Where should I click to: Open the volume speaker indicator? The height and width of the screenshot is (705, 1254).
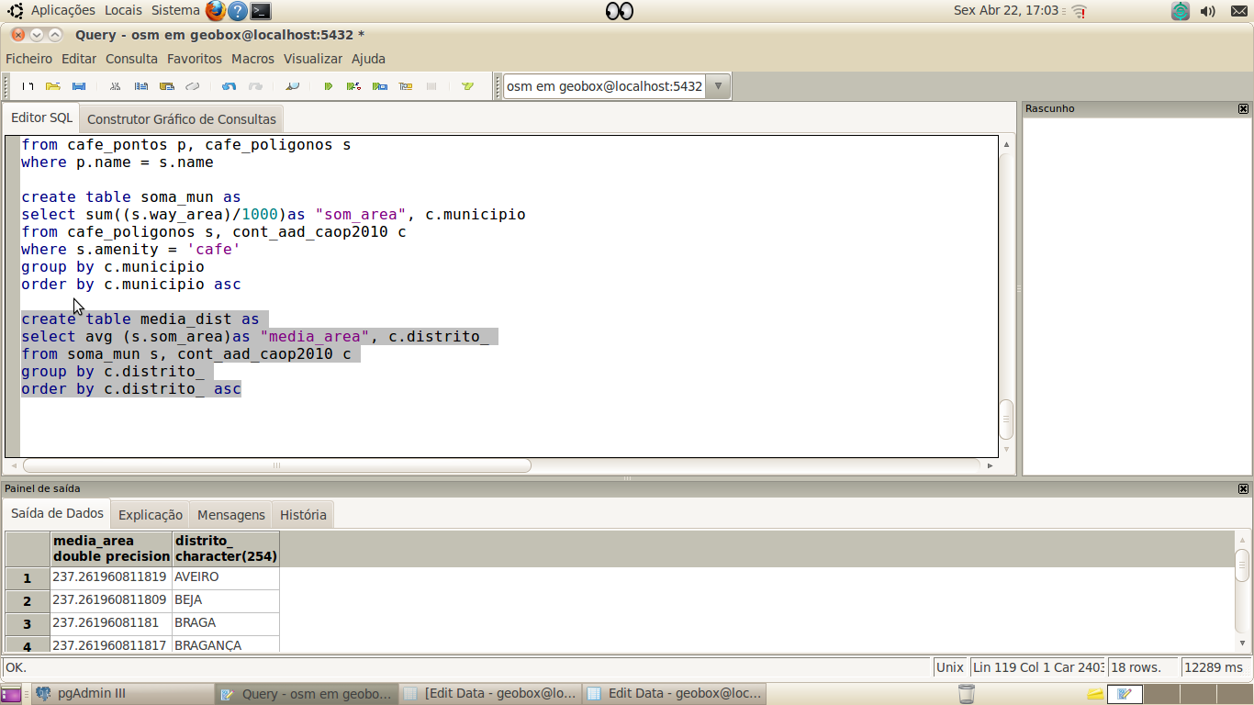(1208, 11)
